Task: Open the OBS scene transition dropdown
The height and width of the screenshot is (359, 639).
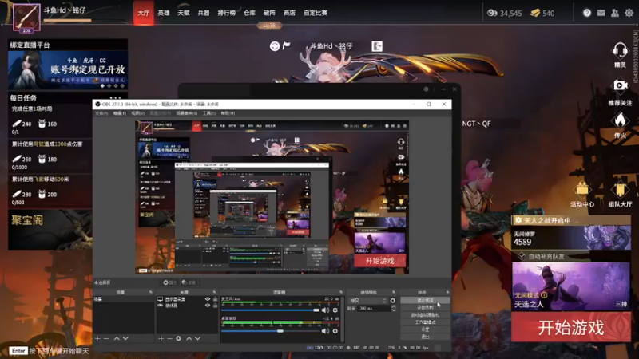Action: 367,301
